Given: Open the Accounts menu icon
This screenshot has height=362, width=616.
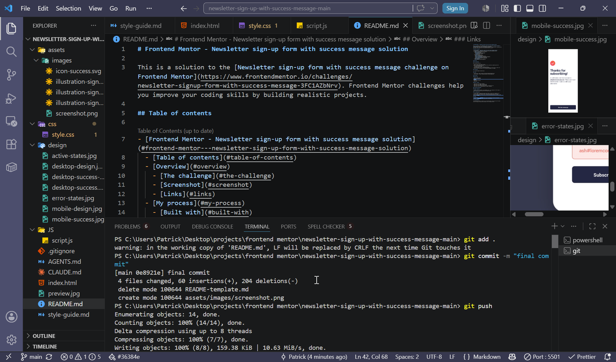Looking at the screenshot, I should click(x=11, y=317).
